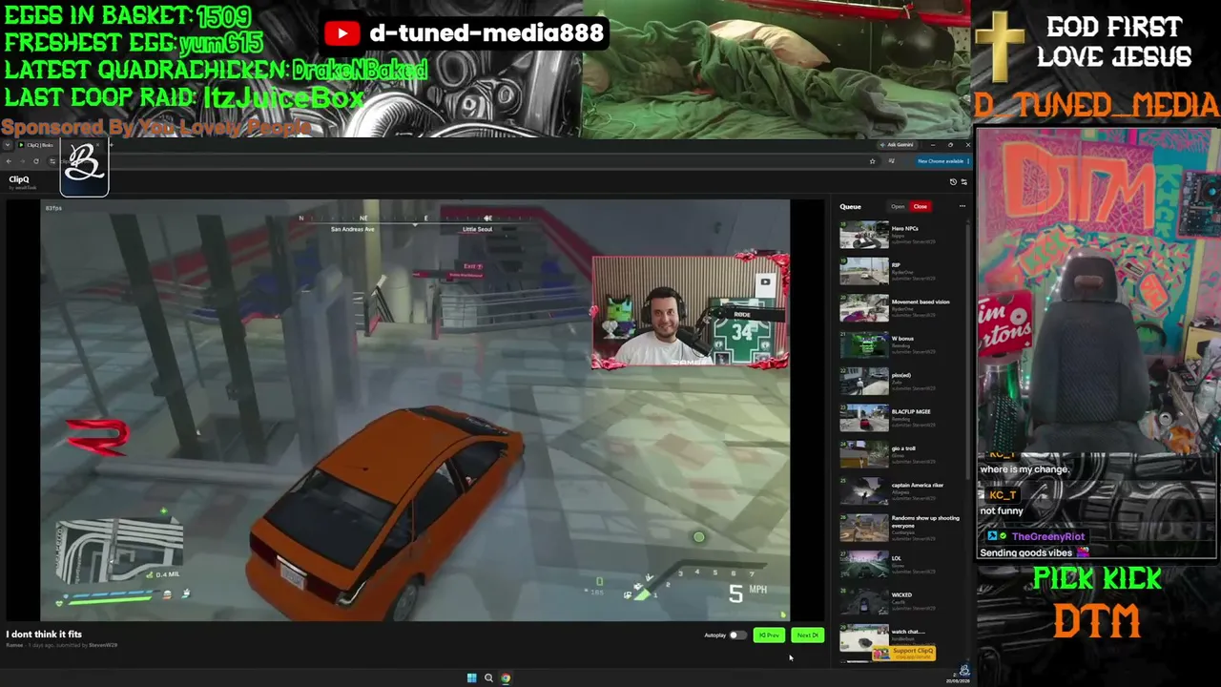
Task: Select the W bonus clip thumbnail
Action: tap(863, 345)
